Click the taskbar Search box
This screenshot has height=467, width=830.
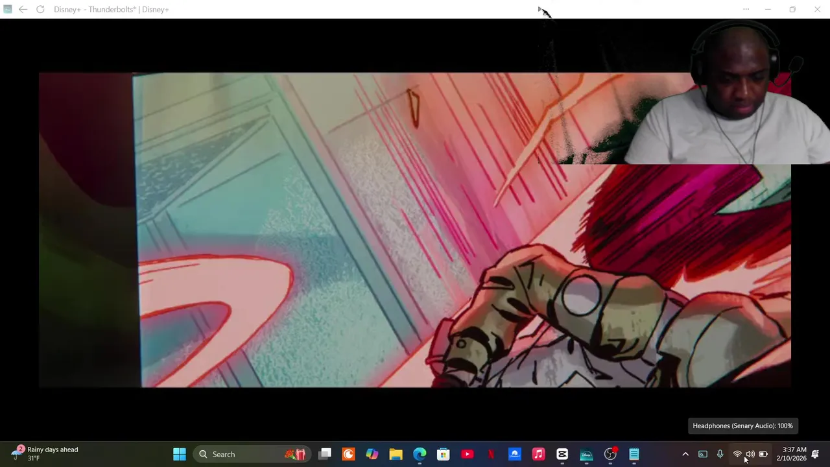[x=252, y=454]
